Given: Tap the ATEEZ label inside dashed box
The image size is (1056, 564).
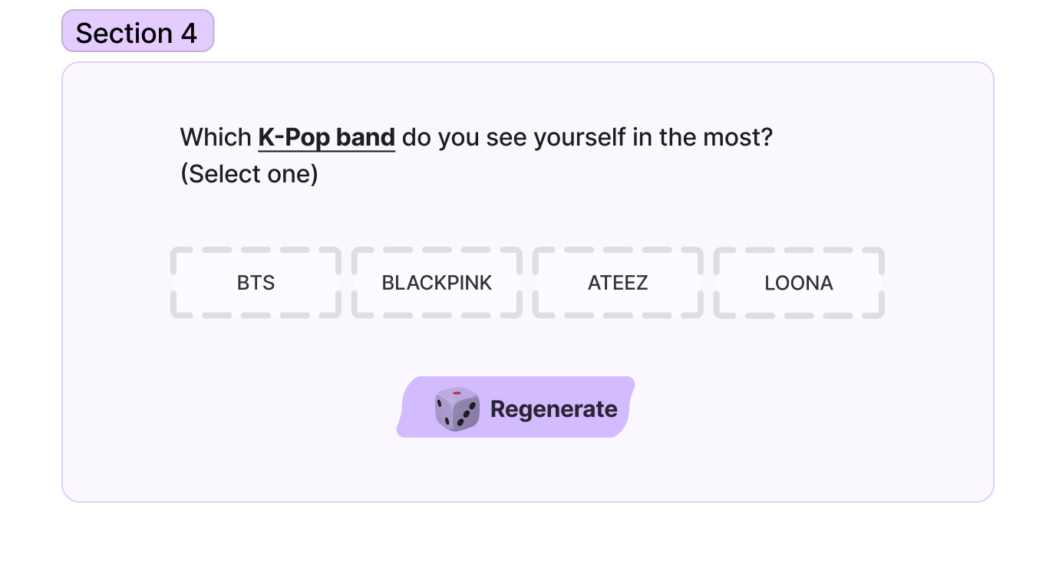Looking at the screenshot, I should click(x=618, y=283).
